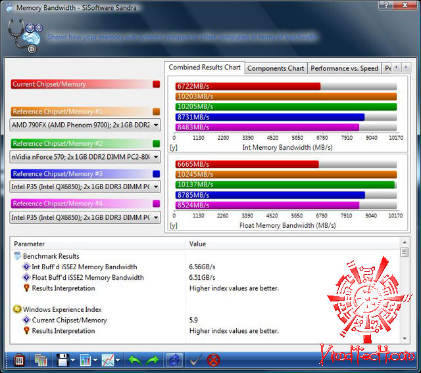Open AMD 790FX reference #1 combo box
The width and height of the screenshot is (421, 373).
click(85, 125)
